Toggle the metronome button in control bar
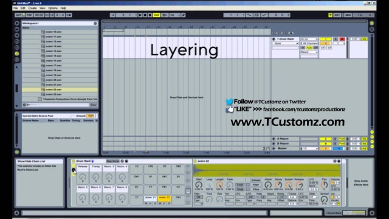The height and width of the screenshot is (219, 389). click(69, 15)
